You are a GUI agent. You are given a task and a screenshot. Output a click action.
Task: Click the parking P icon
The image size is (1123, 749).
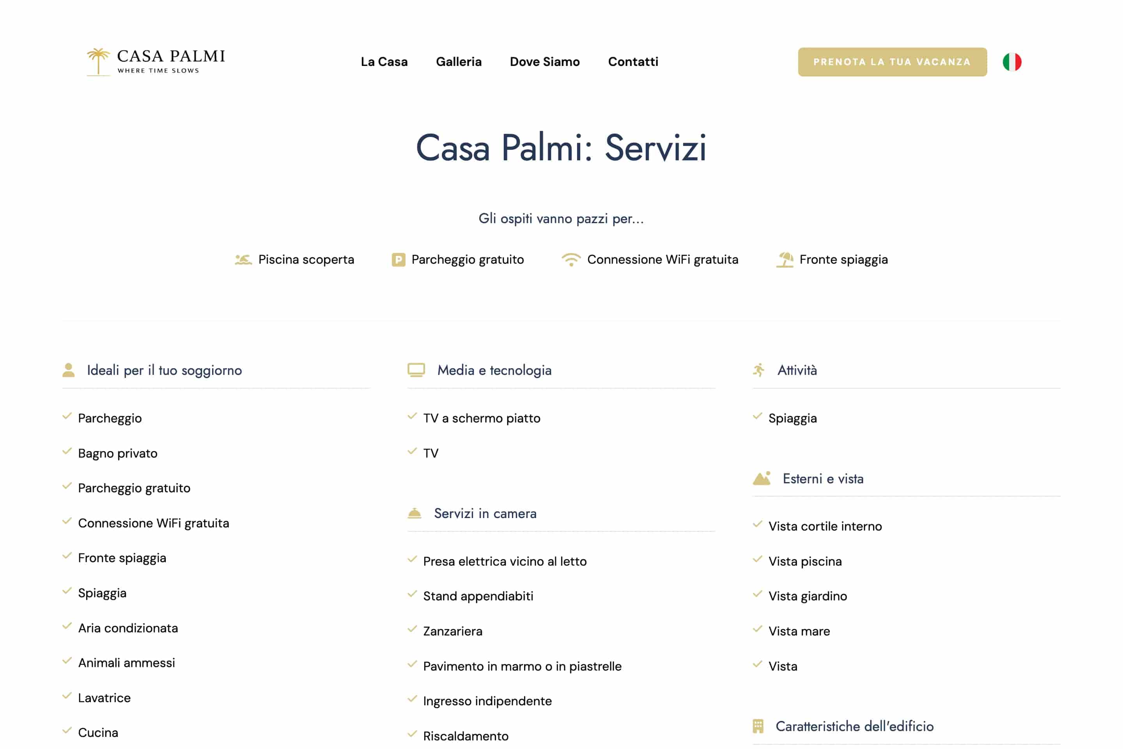pyautogui.click(x=398, y=259)
